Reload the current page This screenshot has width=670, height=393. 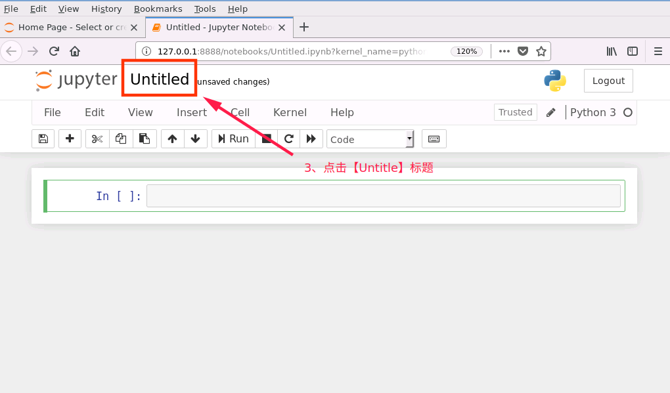pyautogui.click(x=54, y=51)
